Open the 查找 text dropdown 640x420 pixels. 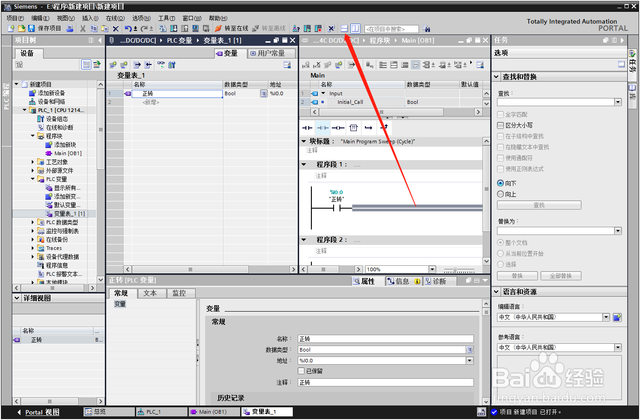618,102
